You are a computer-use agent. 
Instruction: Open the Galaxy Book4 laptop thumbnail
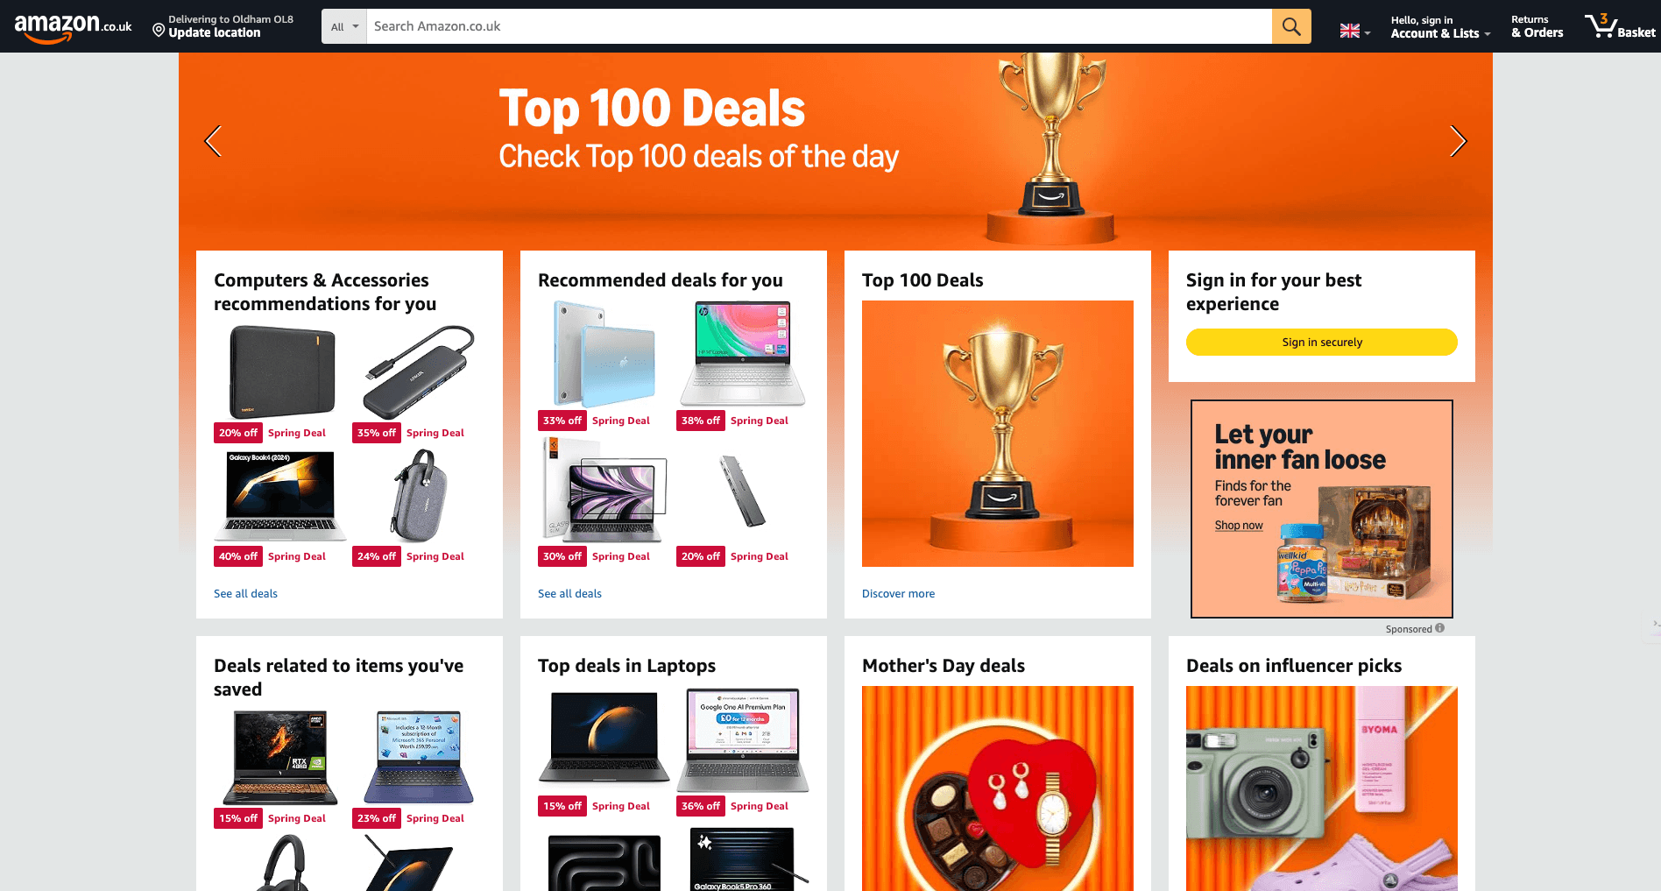point(279,495)
